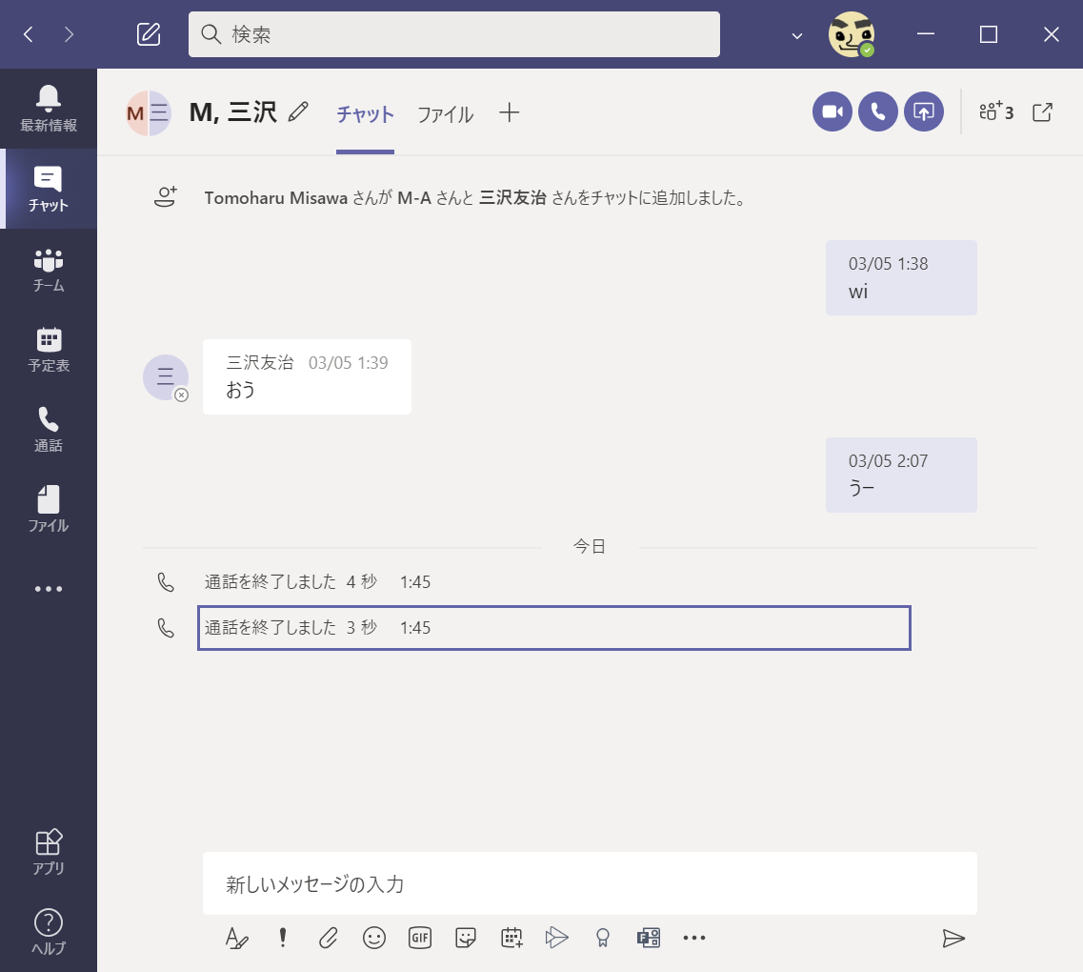The height and width of the screenshot is (972, 1083).
Task: Start a new chat with compose icon
Action: pyautogui.click(x=149, y=34)
